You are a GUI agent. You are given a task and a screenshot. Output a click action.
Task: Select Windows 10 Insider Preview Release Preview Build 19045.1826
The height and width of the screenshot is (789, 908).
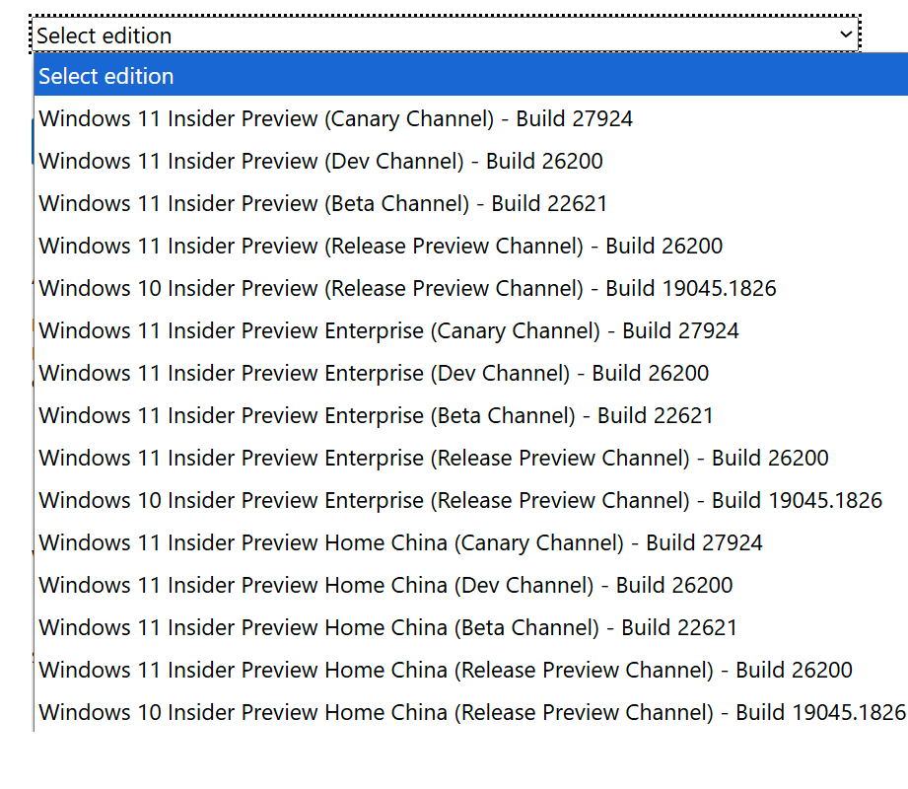point(407,289)
